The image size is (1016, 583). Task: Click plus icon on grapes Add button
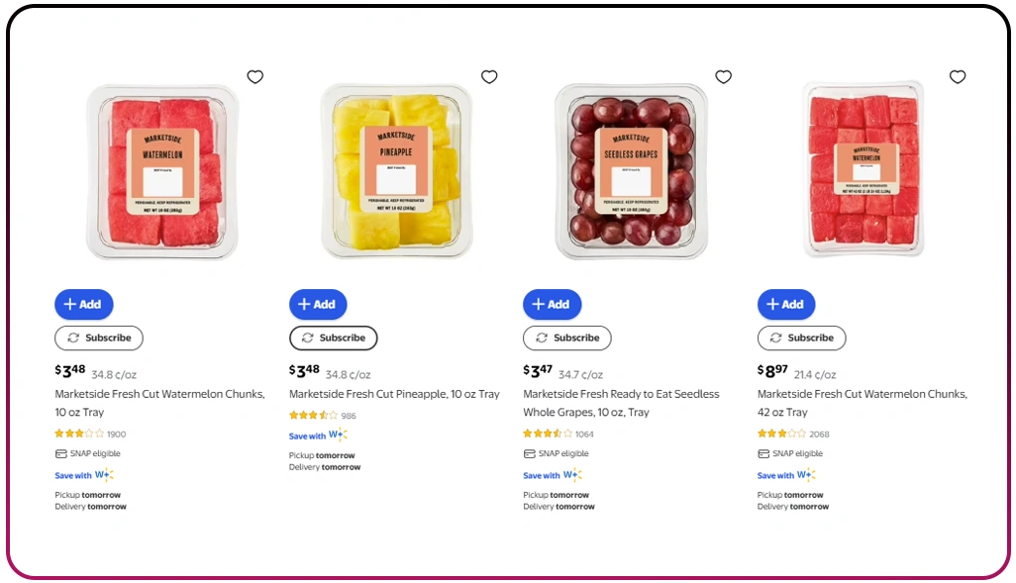pyautogui.click(x=539, y=304)
